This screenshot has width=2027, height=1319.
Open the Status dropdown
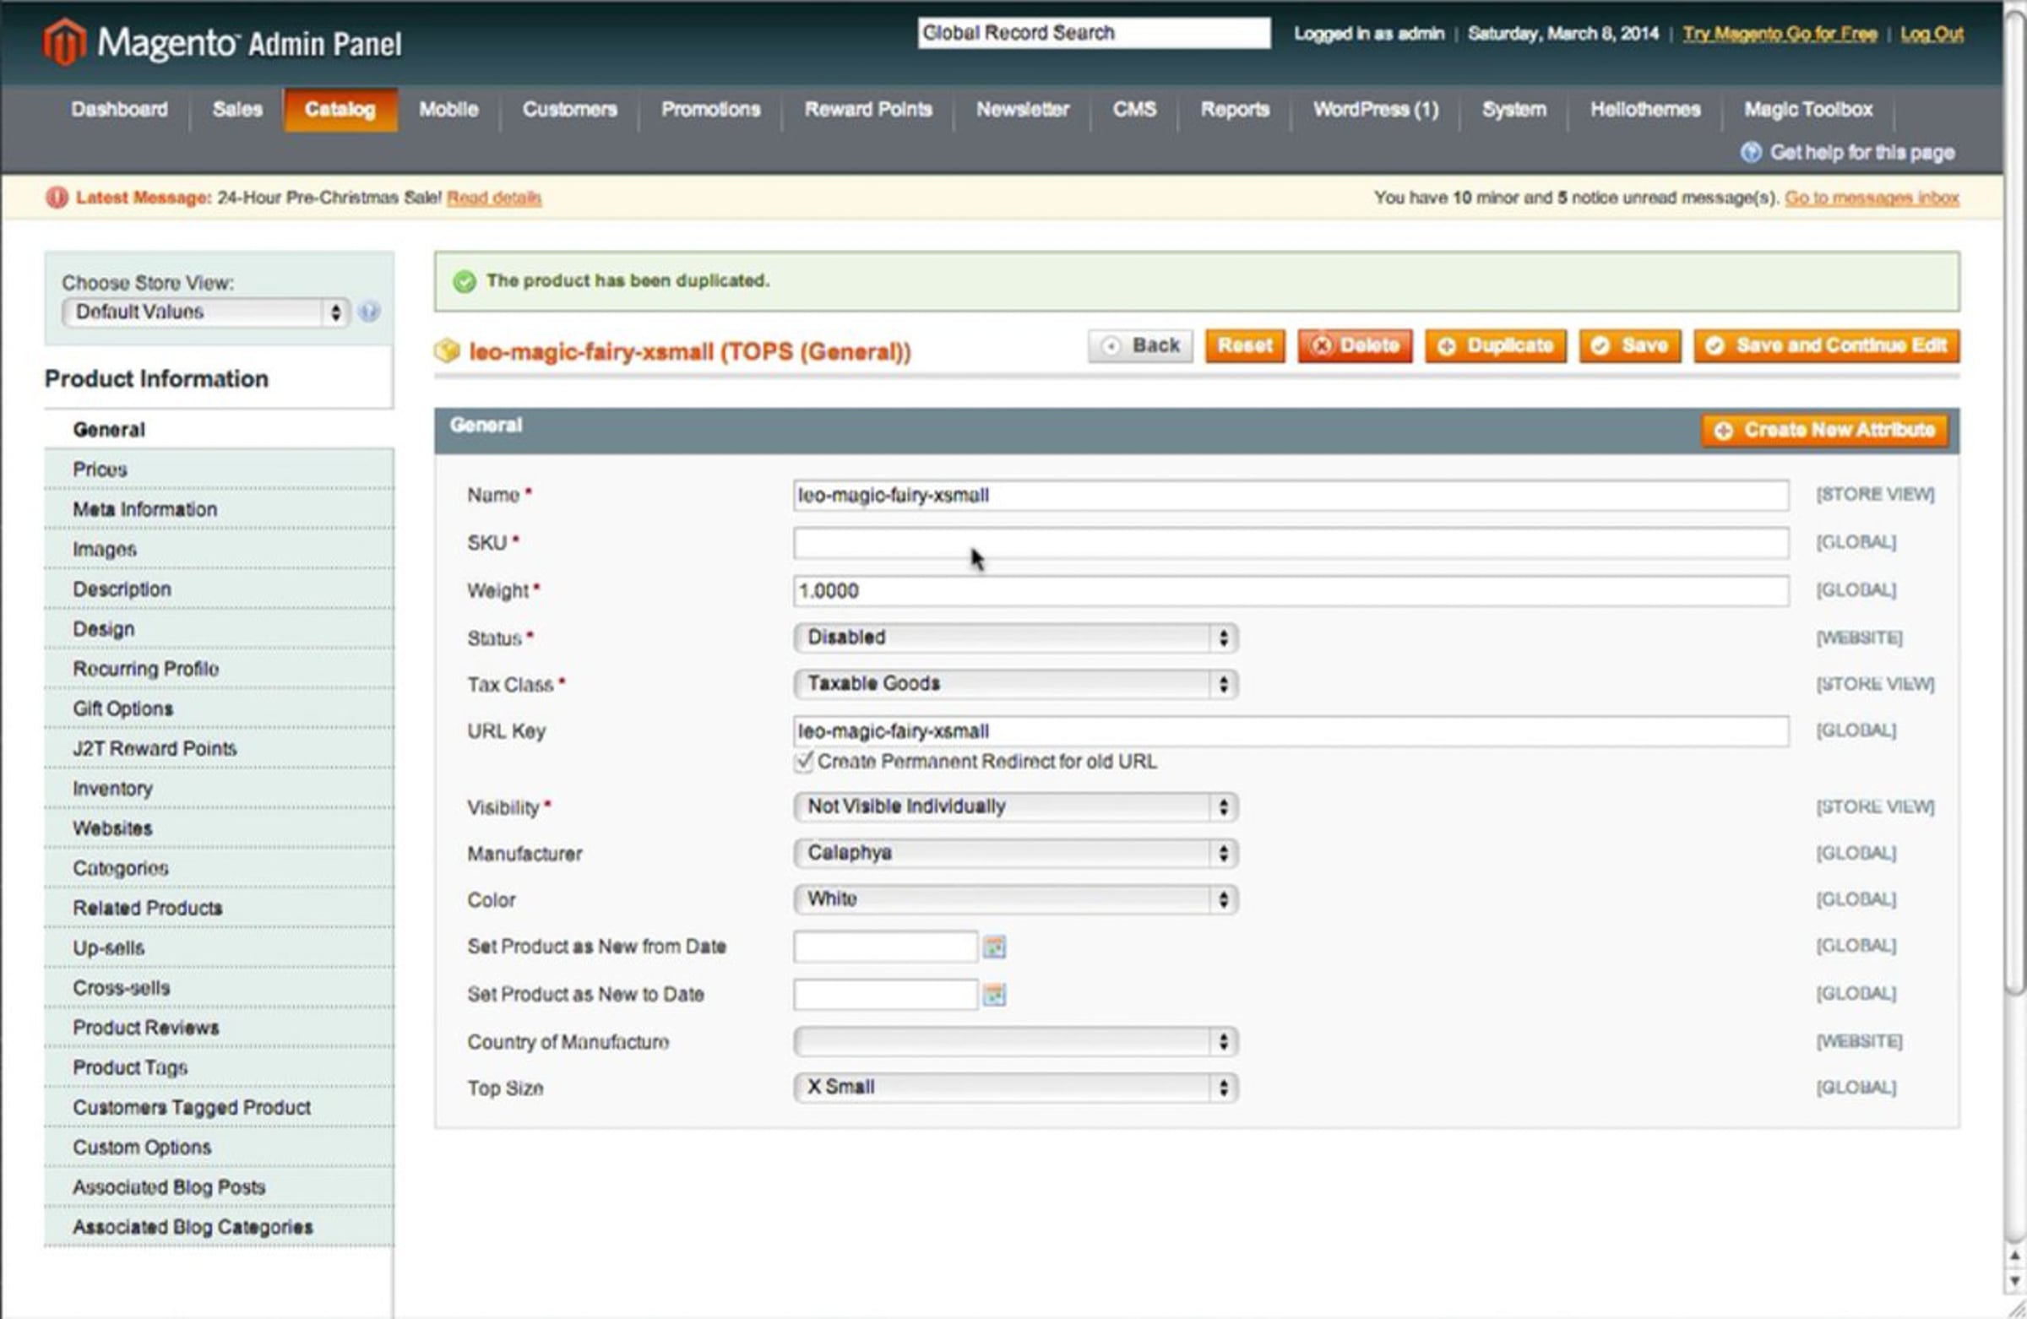point(1015,638)
